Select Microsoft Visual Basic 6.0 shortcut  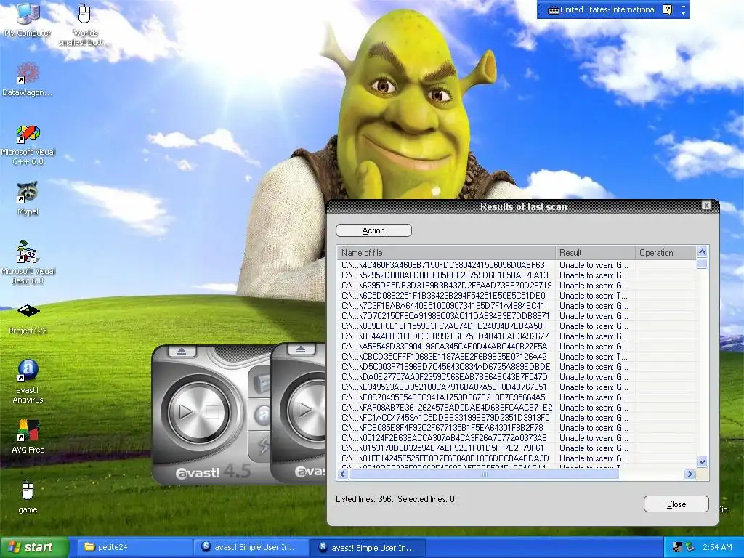point(28,264)
